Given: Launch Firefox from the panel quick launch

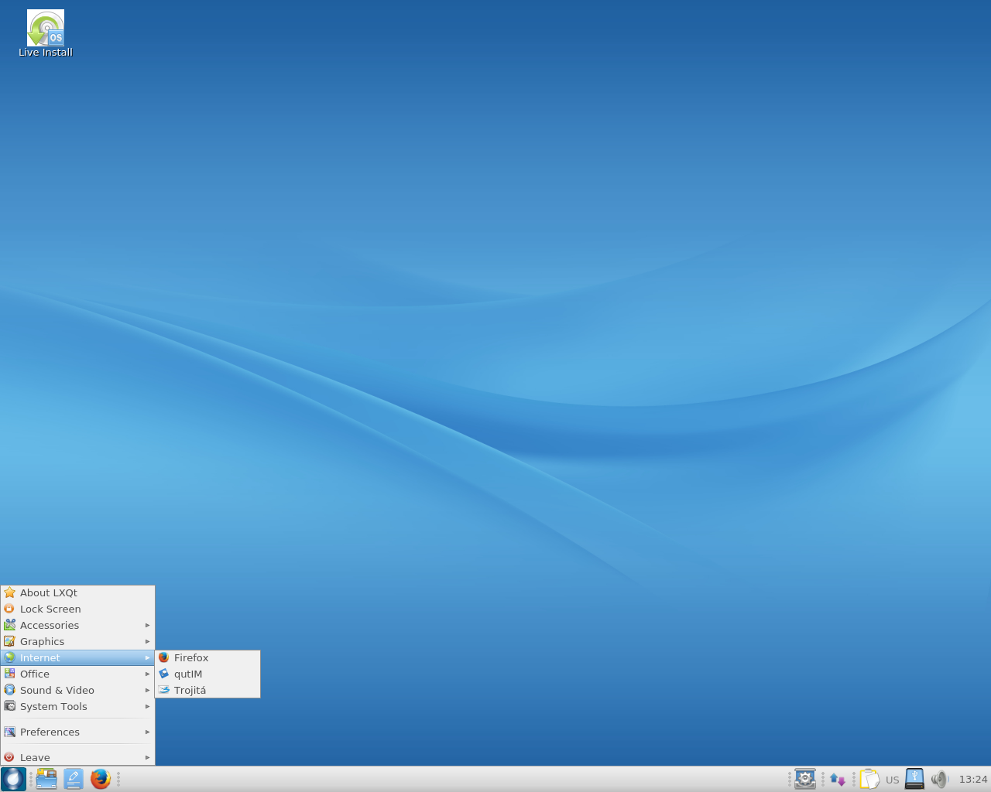Looking at the screenshot, I should pyautogui.click(x=101, y=779).
